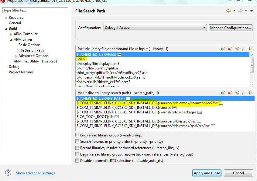This screenshot has height=181, width=257.
Task: Select Basic Options in the tree
Action: coord(29,45)
